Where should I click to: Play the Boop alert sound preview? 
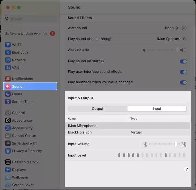[184, 28]
